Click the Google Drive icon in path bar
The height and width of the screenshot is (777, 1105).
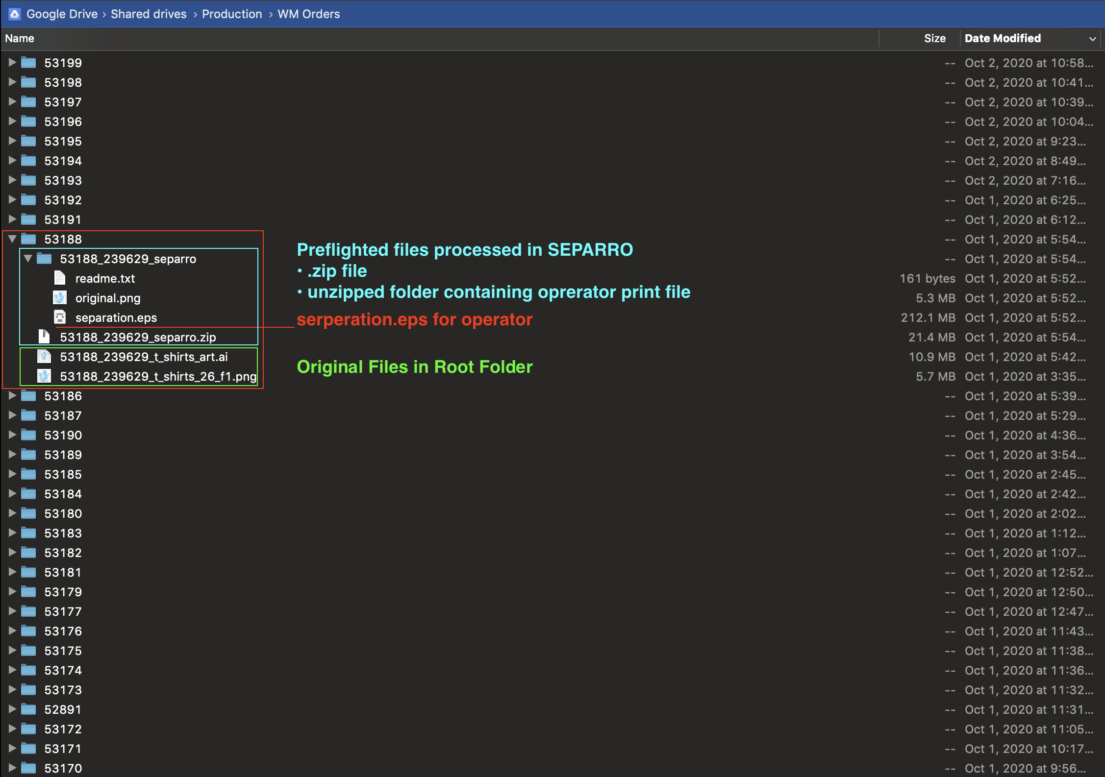15,14
